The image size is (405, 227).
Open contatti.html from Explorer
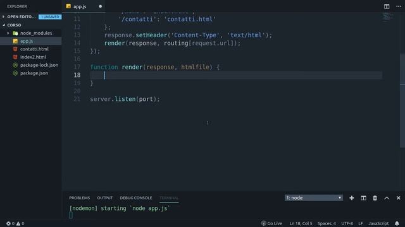tap(34, 49)
